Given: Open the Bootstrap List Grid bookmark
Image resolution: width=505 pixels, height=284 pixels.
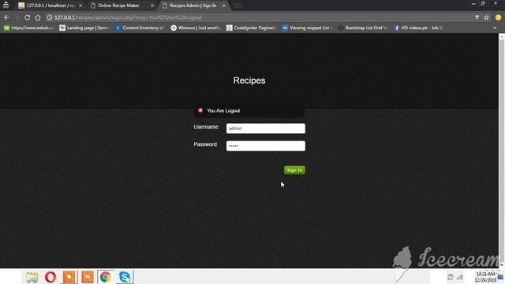Looking at the screenshot, I should tap(363, 28).
